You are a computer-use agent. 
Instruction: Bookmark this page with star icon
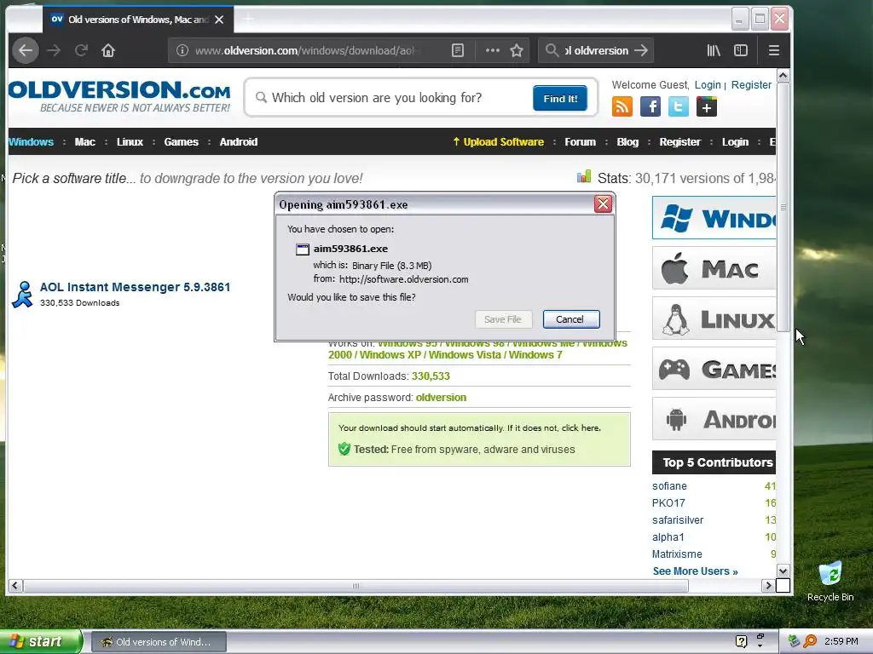pyautogui.click(x=517, y=50)
